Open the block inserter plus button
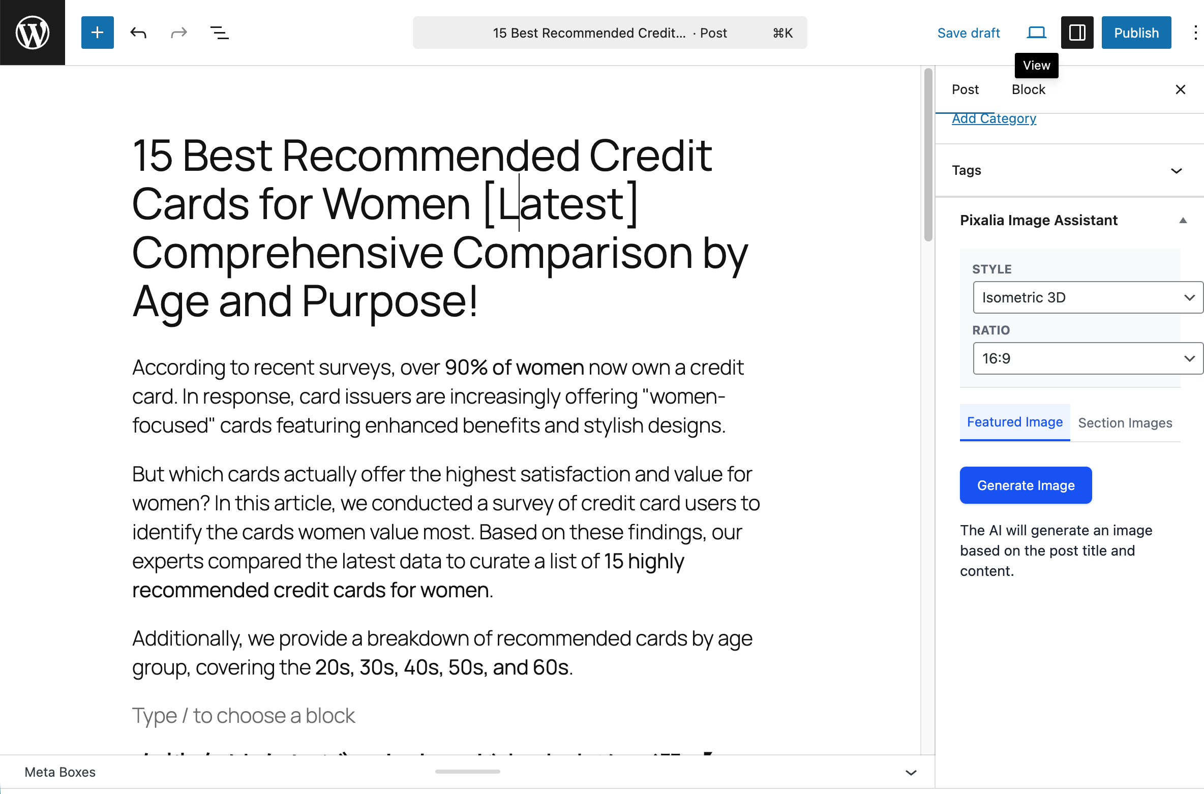The height and width of the screenshot is (794, 1204). [x=97, y=33]
